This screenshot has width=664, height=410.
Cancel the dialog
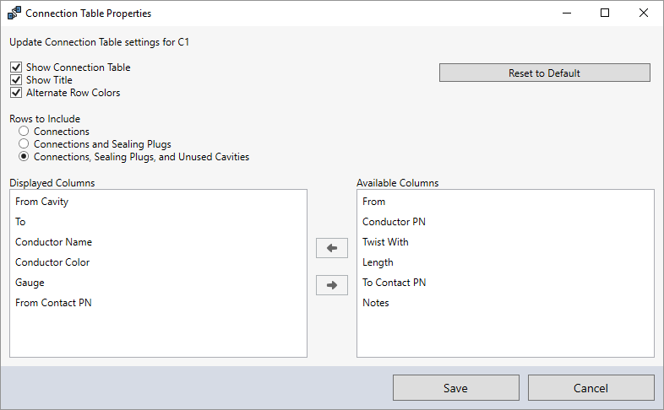pyautogui.click(x=591, y=387)
